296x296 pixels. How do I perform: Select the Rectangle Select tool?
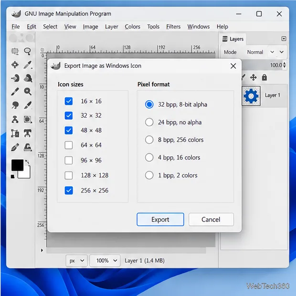click(x=15, y=52)
